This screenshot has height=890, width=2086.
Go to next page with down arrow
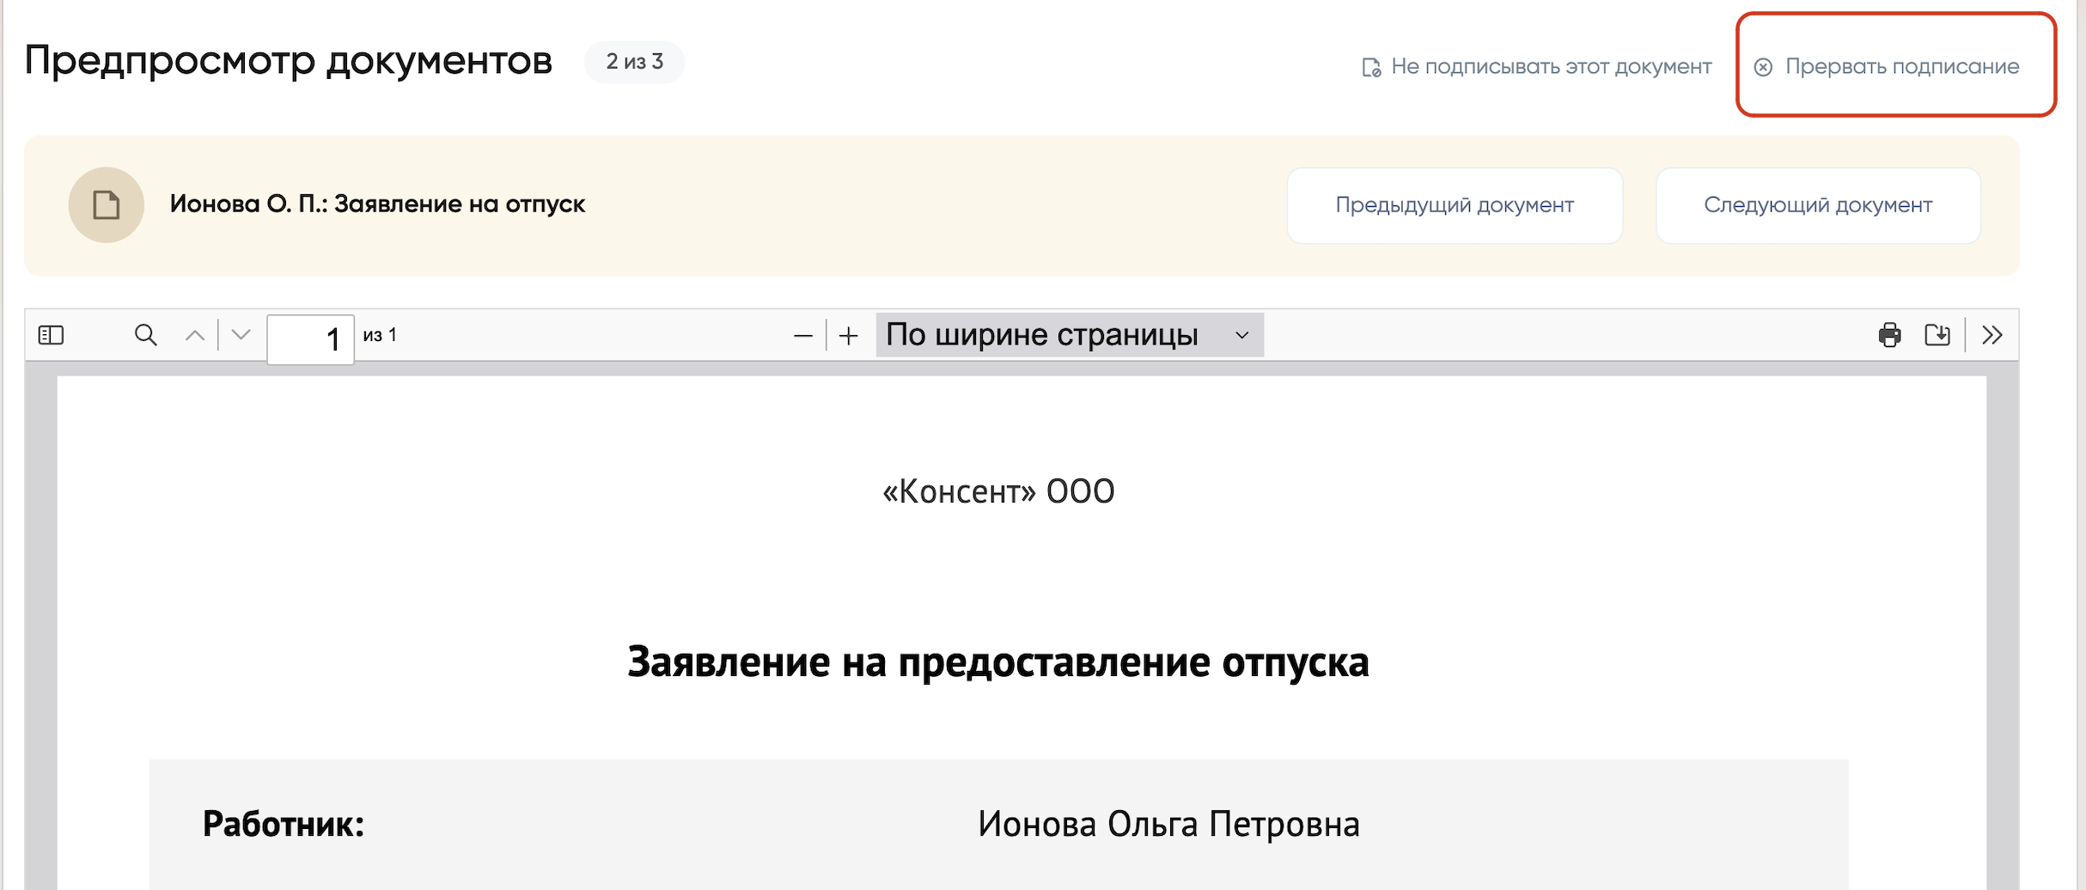click(x=241, y=335)
